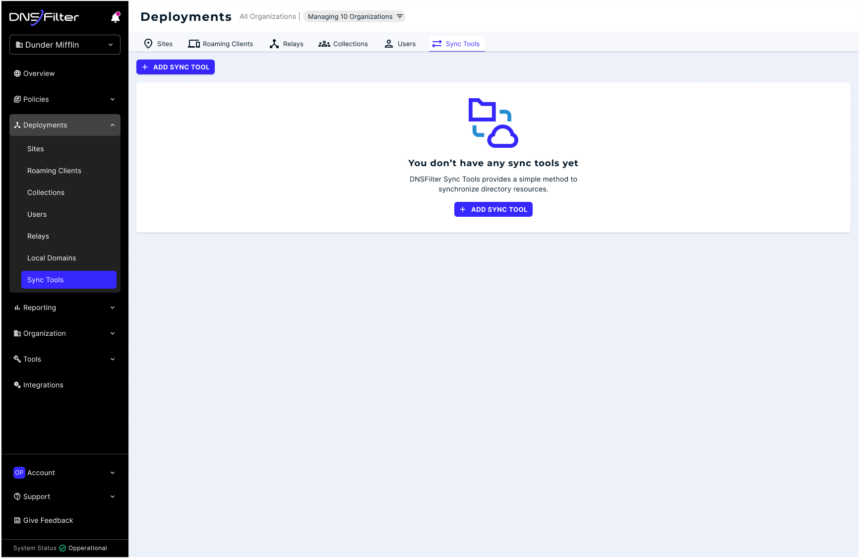Click the Deployments network icon in sidebar
This screenshot has width=860, height=559.
click(x=17, y=125)
